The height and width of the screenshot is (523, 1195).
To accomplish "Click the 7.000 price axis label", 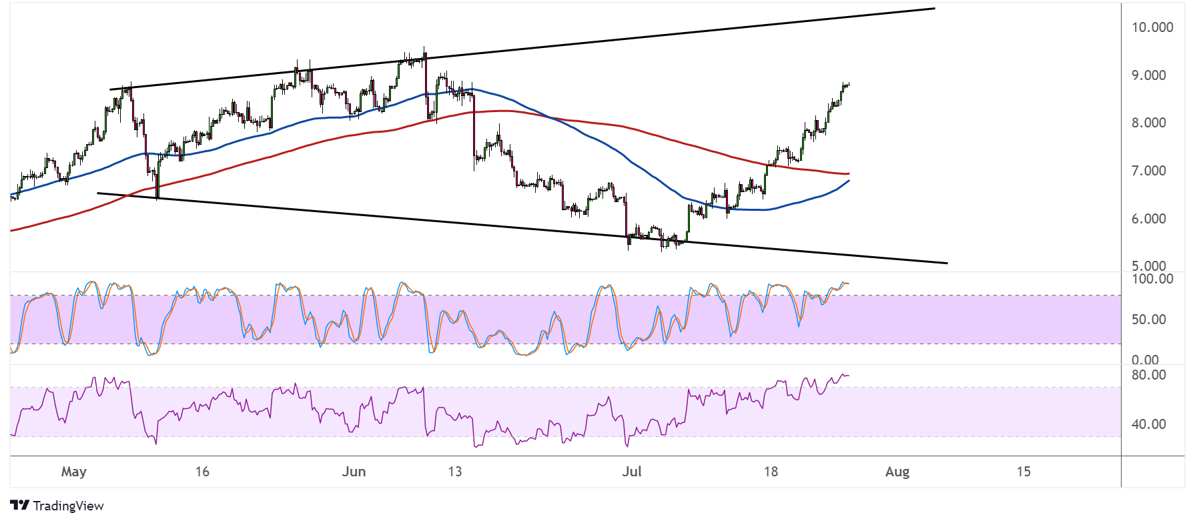I will pyautogui.click(x=1149, y=171).
